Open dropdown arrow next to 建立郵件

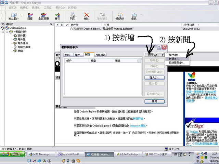22,16
